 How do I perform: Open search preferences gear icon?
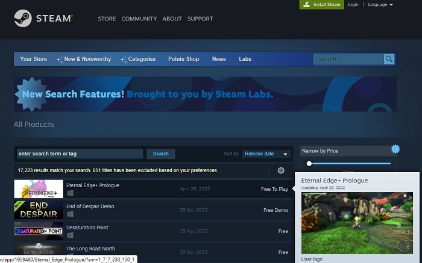coord(281,170)
